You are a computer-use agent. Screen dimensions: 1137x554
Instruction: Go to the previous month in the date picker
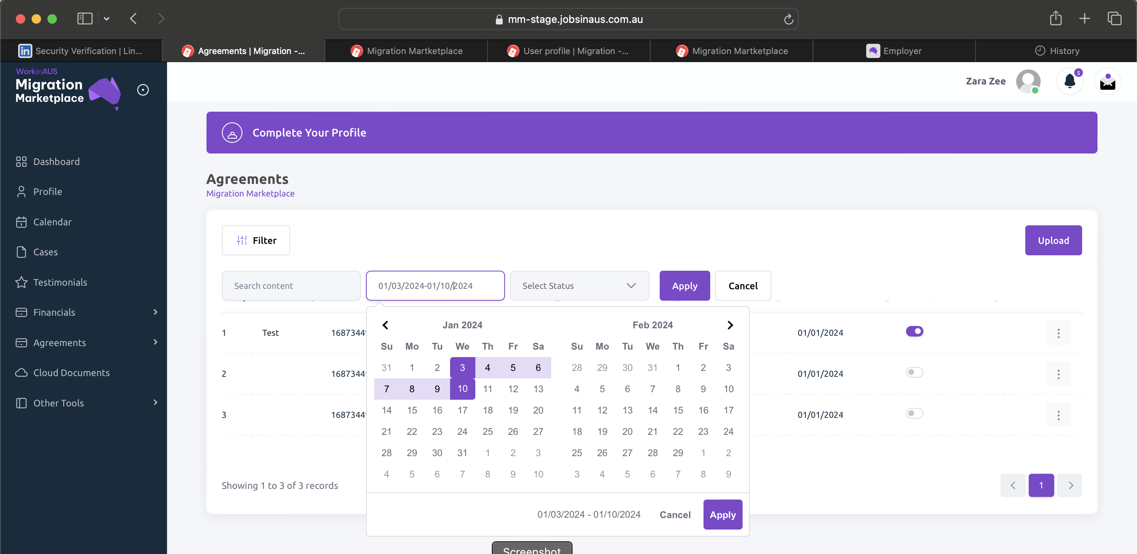[385, 325]
